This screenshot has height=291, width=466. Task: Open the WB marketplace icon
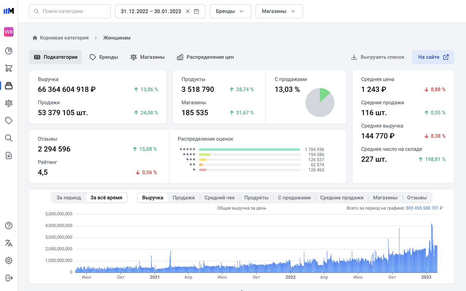pos(9,32)
